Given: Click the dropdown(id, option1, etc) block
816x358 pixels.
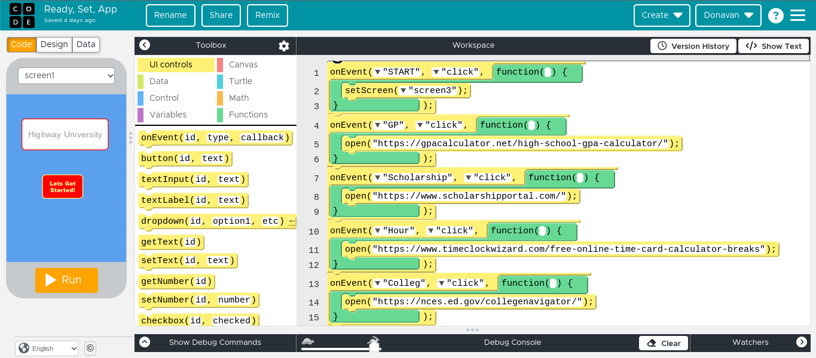Looking at the screenshot, I should coord(218,221).
